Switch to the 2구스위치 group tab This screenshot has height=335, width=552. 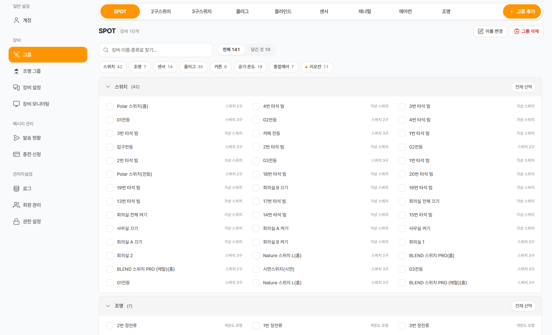pyautogui.click(x=161, y=11)
